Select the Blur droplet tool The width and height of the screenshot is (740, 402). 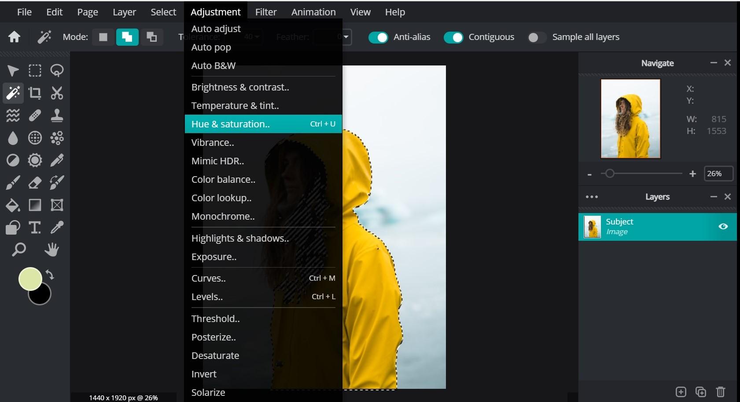coord(13,138)
